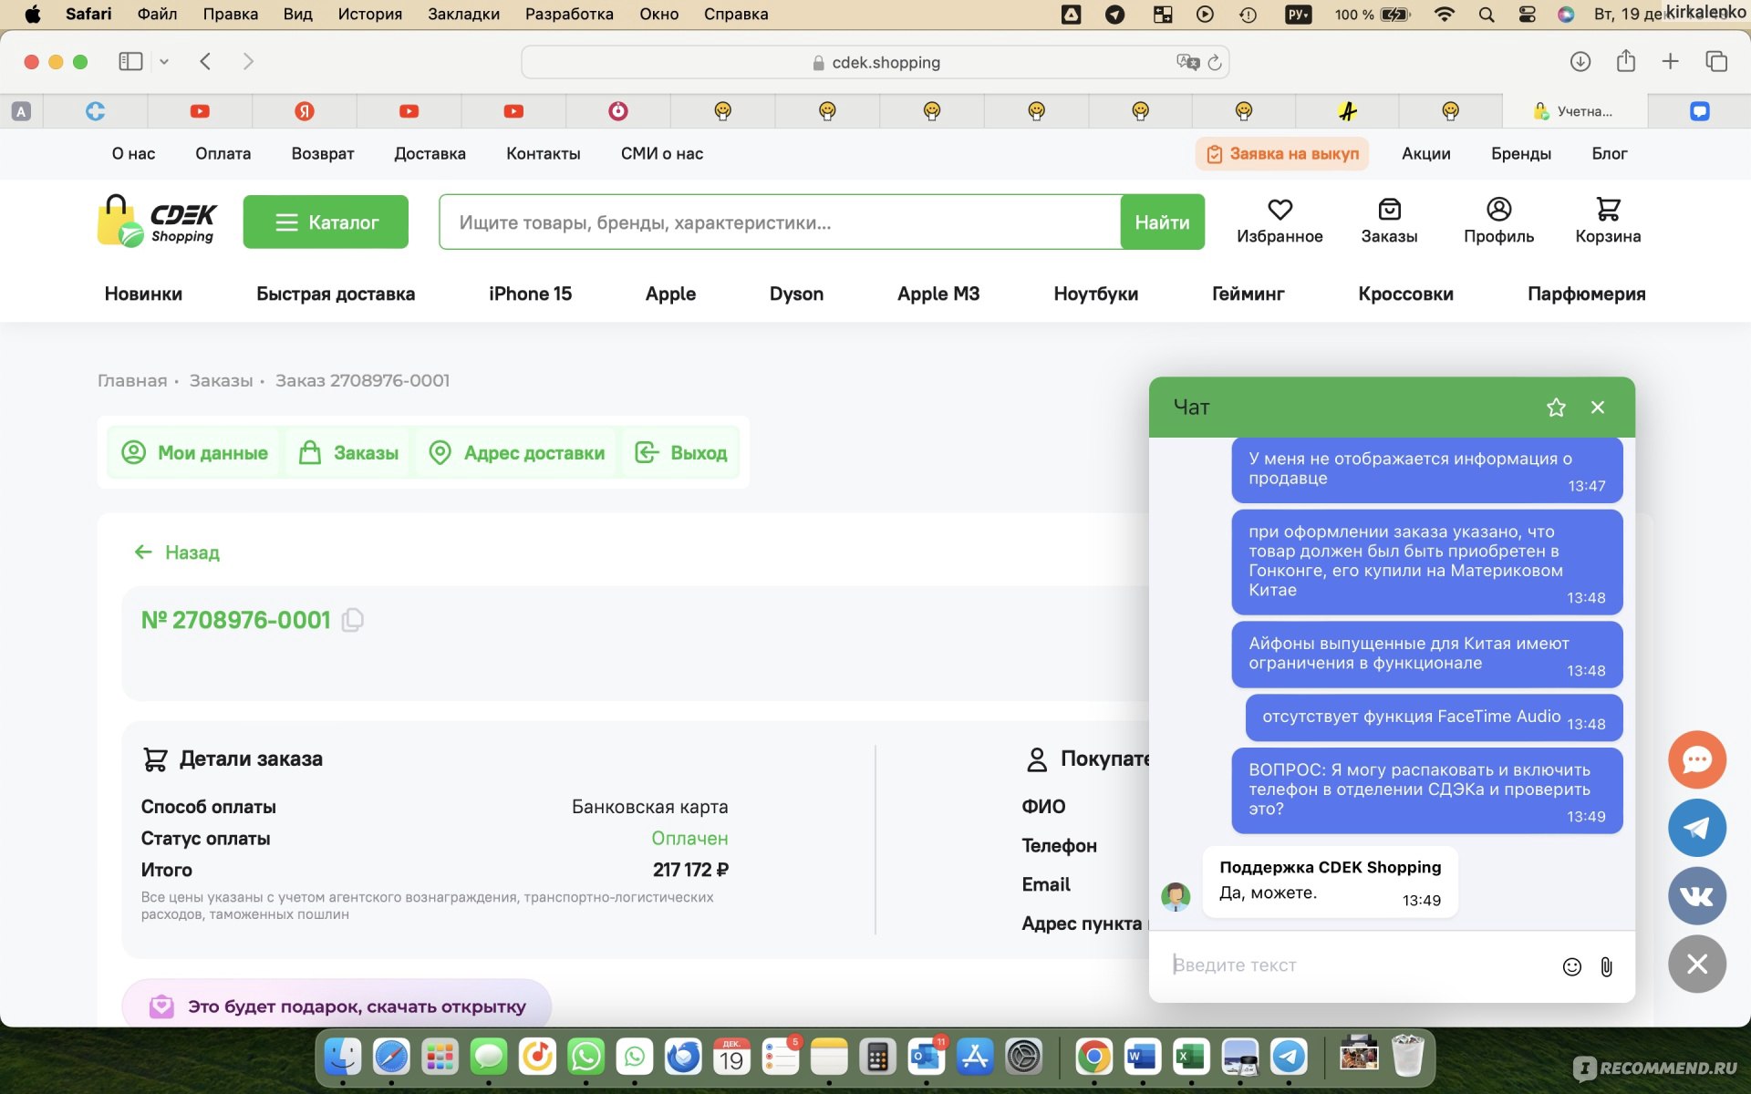
Task: Open Safari share icon
Action: click(x=1625, y=61)
